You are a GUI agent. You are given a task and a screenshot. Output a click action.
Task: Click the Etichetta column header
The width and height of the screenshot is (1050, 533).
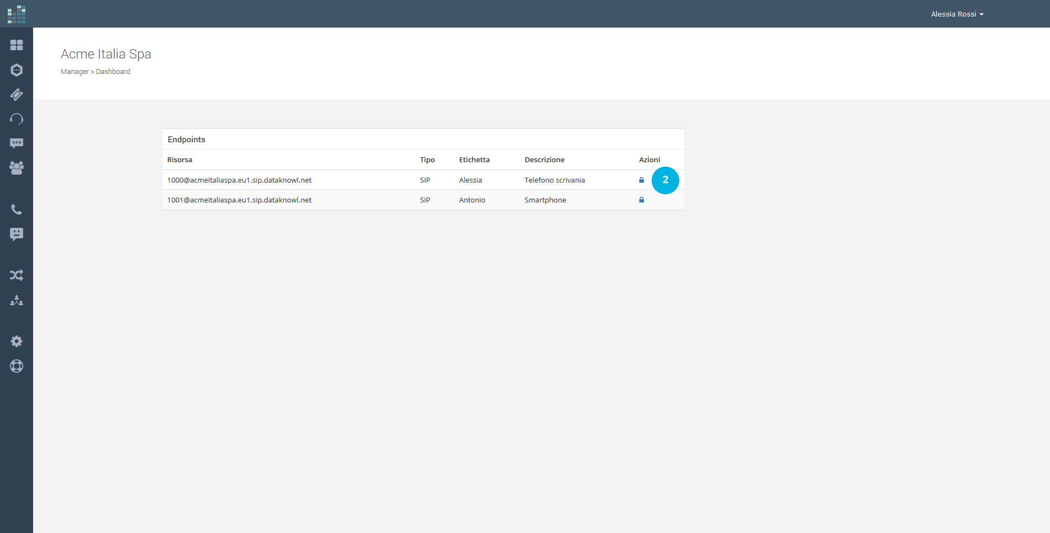(x=475, y=160)
